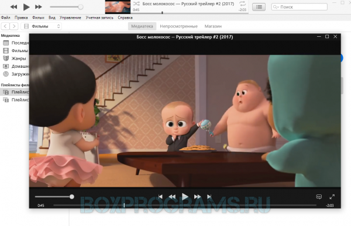Open the Файл menu

tap(5, 18)
